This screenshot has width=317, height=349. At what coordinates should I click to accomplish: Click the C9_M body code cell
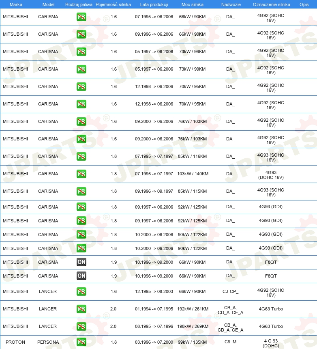(x=231, y=342)
